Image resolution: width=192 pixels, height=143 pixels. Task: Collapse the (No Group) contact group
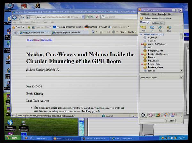click(141, 34)
